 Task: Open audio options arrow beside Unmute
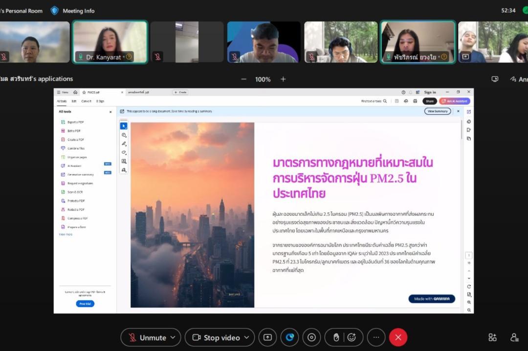(173, 337)
